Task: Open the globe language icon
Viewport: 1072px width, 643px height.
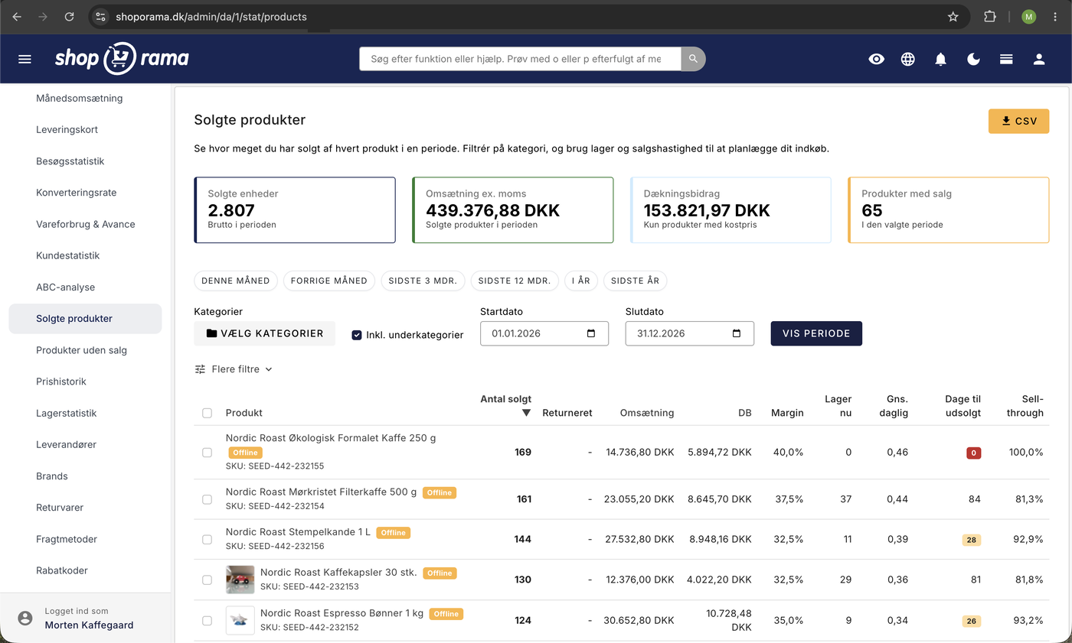Action: click(908, 59)
